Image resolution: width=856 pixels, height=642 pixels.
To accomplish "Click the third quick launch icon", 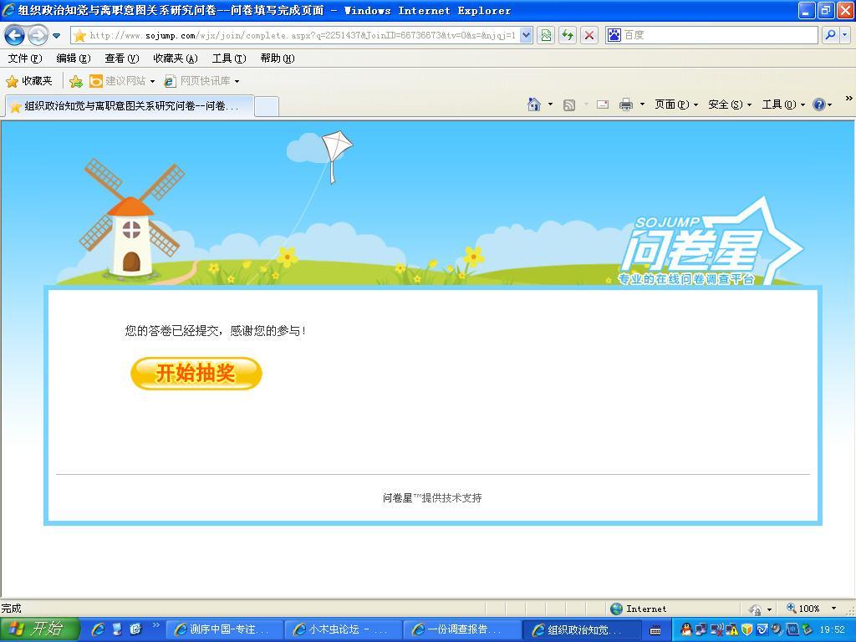I will (135, 629).
